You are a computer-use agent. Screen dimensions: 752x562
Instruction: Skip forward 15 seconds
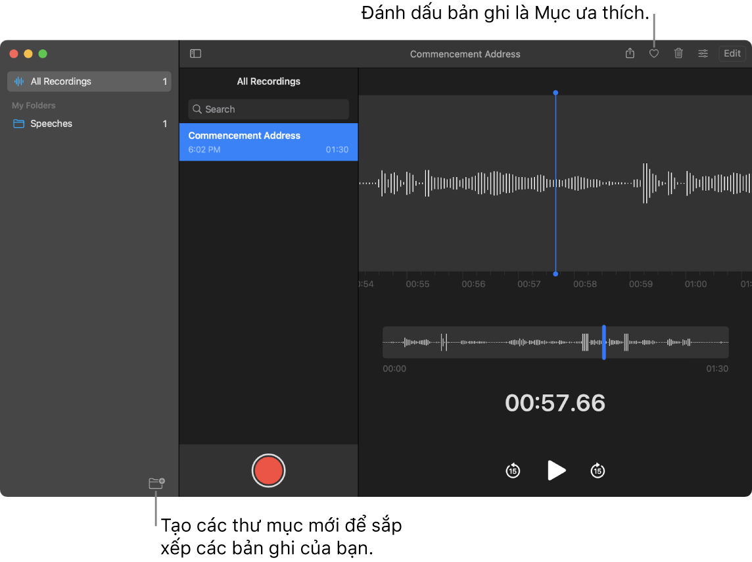point(597,471)
